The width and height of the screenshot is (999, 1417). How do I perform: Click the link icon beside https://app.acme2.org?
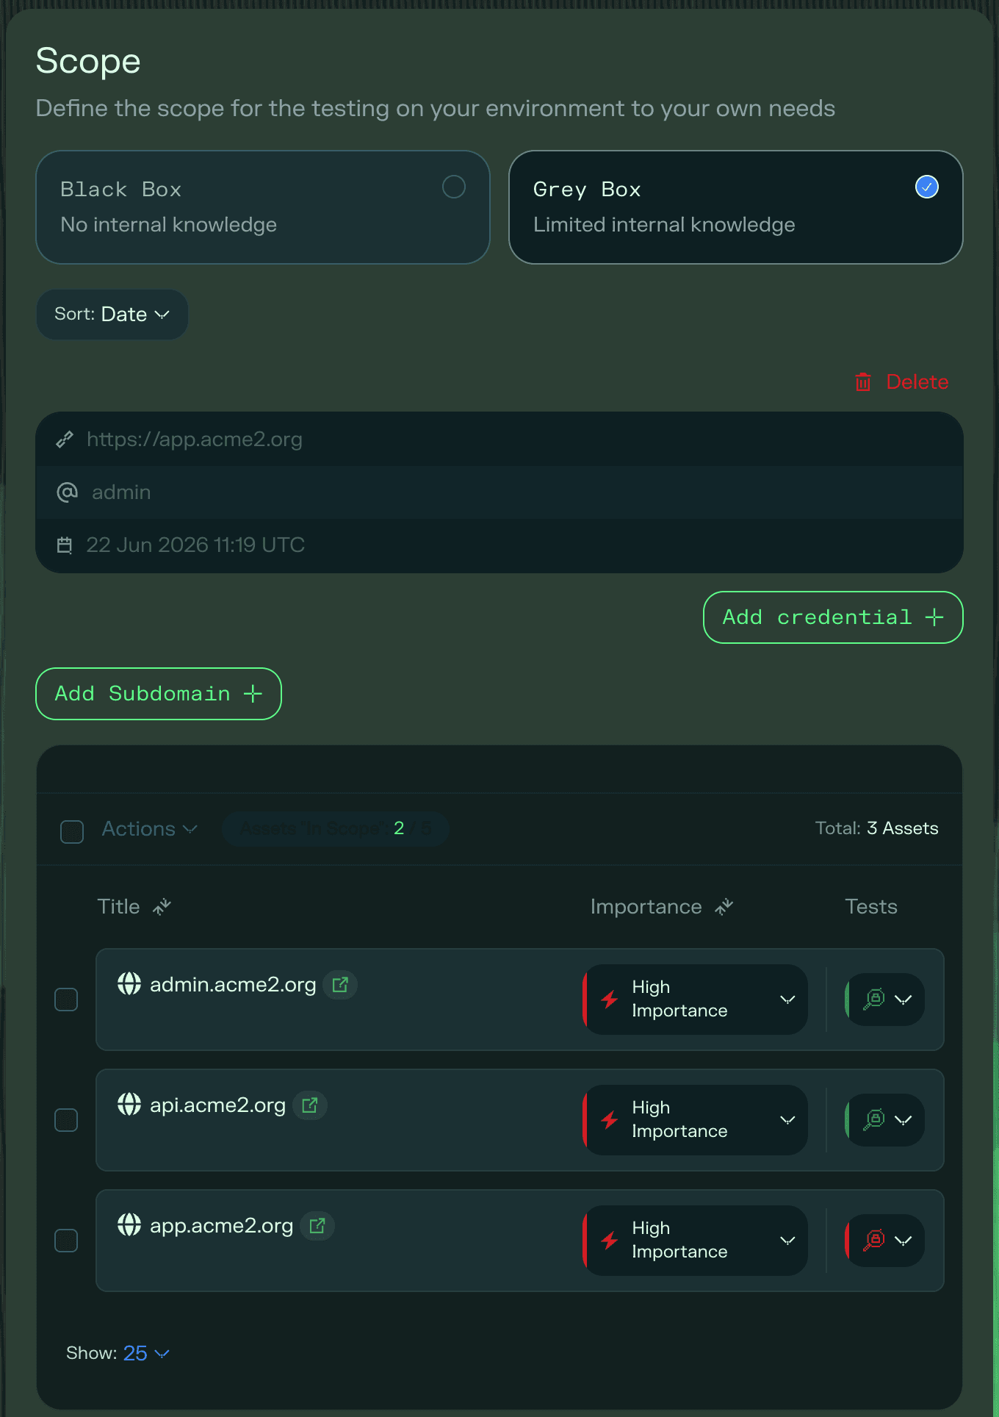coord(65,440)
